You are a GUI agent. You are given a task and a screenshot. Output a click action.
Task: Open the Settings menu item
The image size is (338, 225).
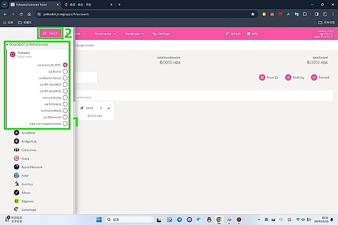coord(161,34)
